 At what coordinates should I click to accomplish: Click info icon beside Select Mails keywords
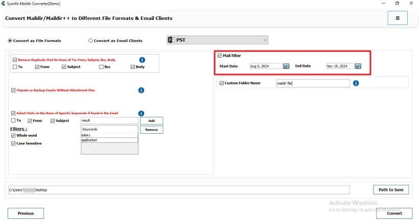[x=141, y=113]
